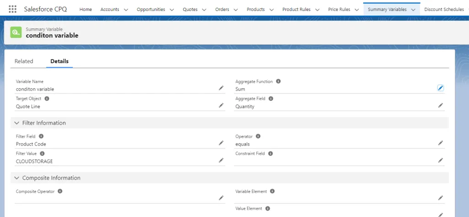Edit Filter Field pencil icon
Viewport: 469px width, 217px height.
(221, 143)
